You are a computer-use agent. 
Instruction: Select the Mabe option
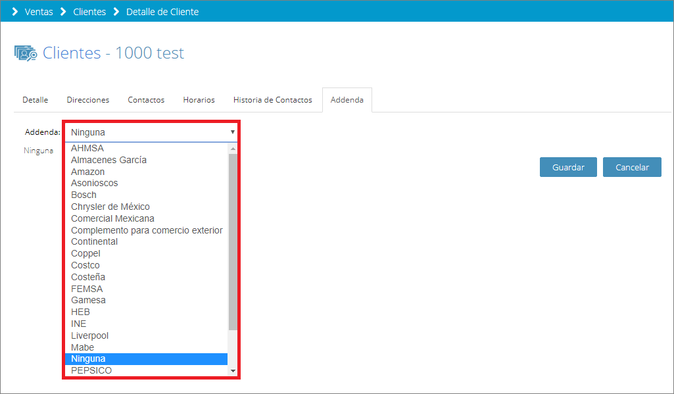[x=146, y=347]
